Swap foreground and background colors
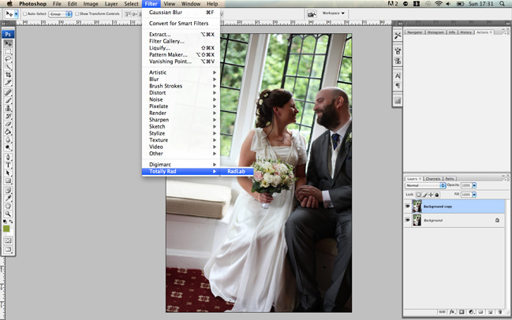 coord(11,221)
